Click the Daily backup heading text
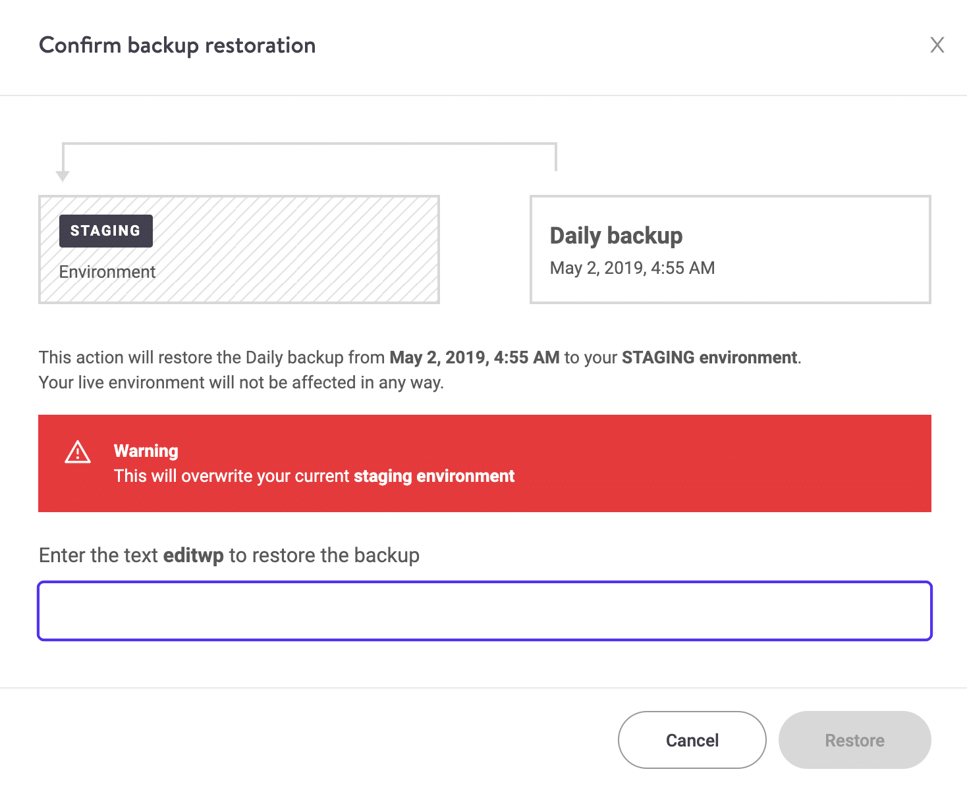This screenshot has height=786, width=967. [616, 235]
